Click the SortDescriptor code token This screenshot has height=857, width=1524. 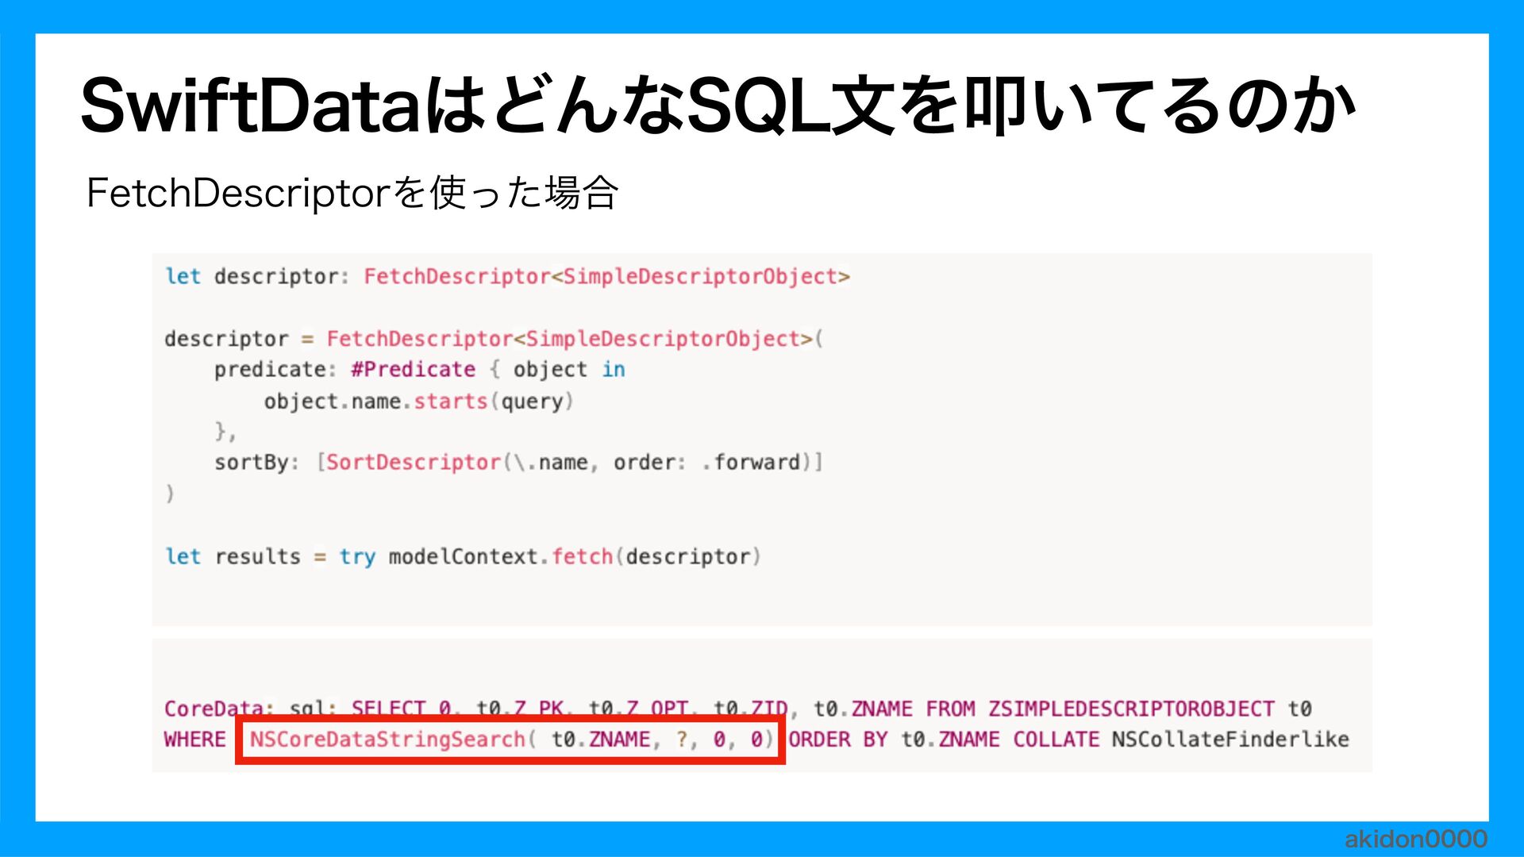413,463
